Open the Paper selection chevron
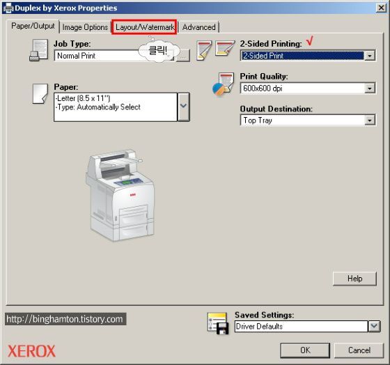 184,107
